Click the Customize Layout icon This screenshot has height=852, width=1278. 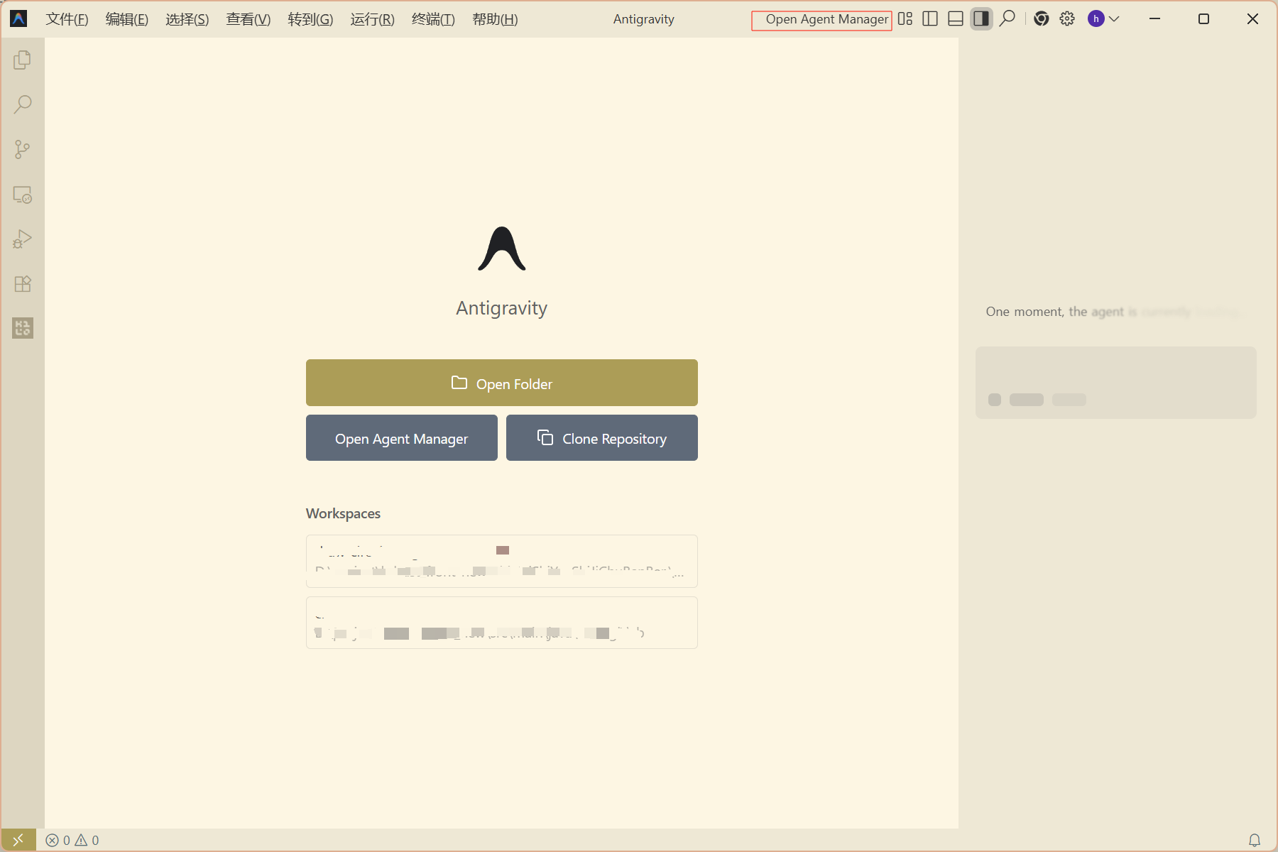click(x=905, y=18)
